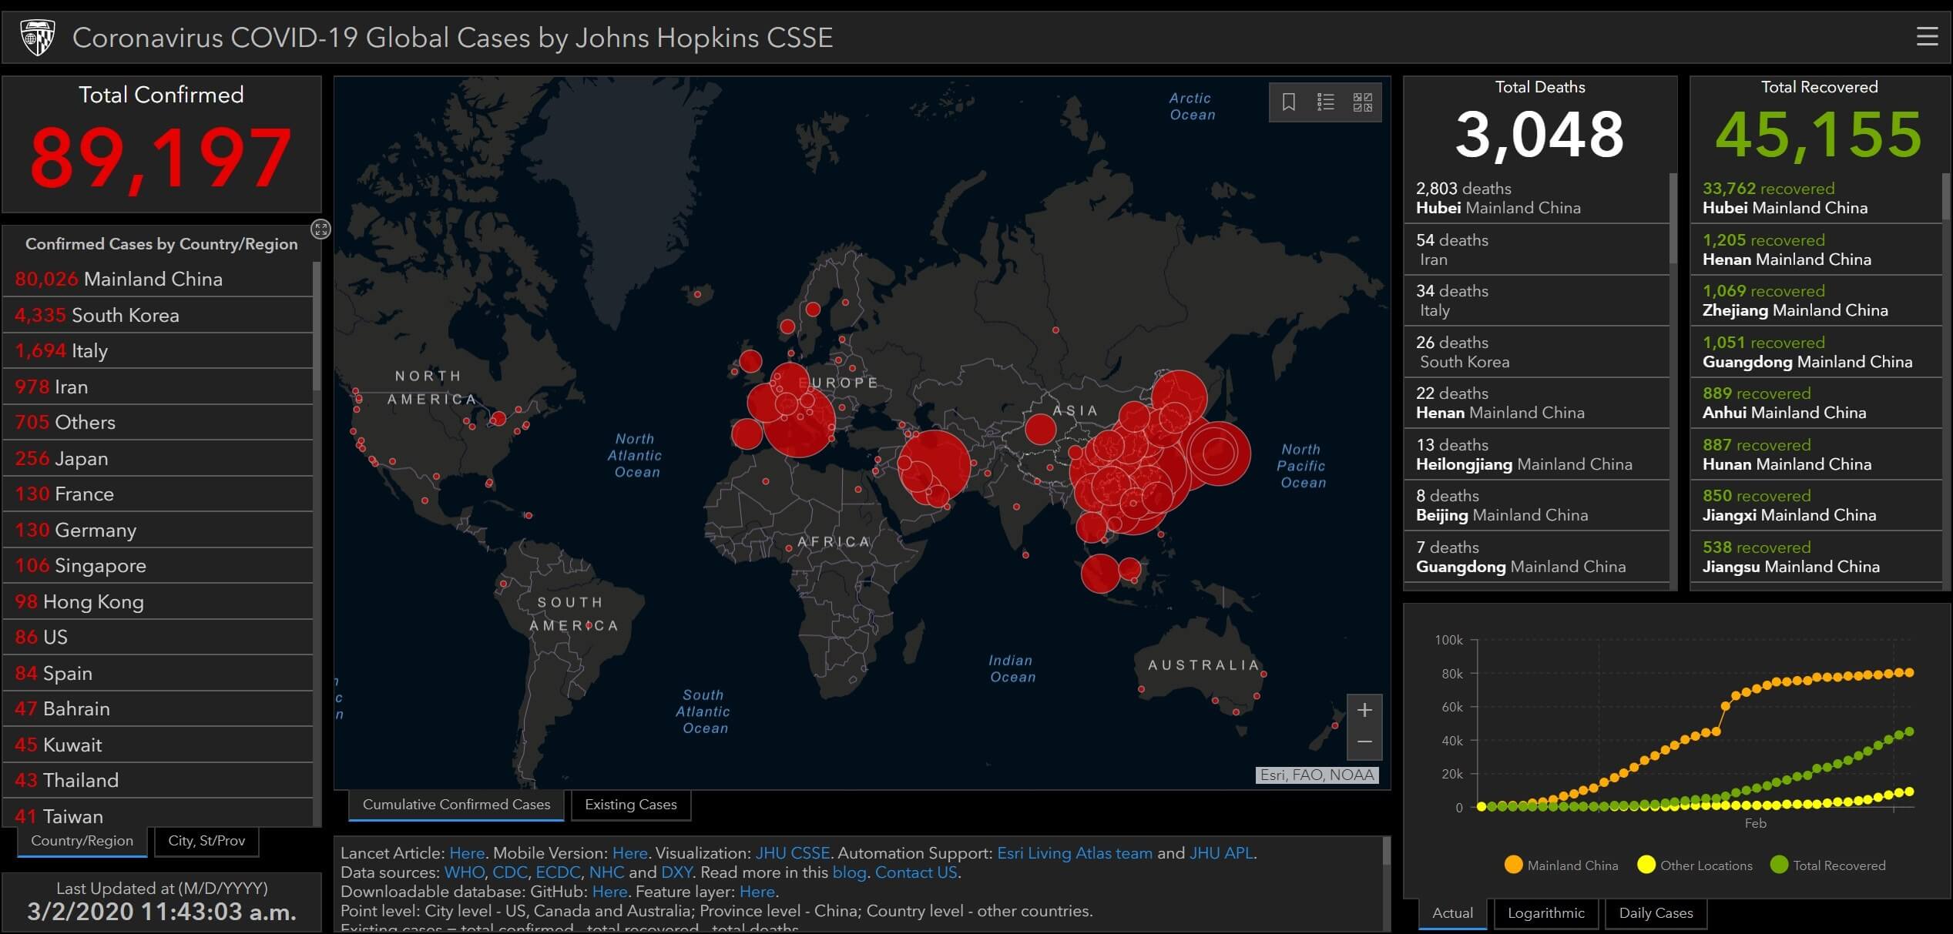Zoom in the map with plus button
This screenshot has height=934, width=1953.
(x=1364, y=710)
